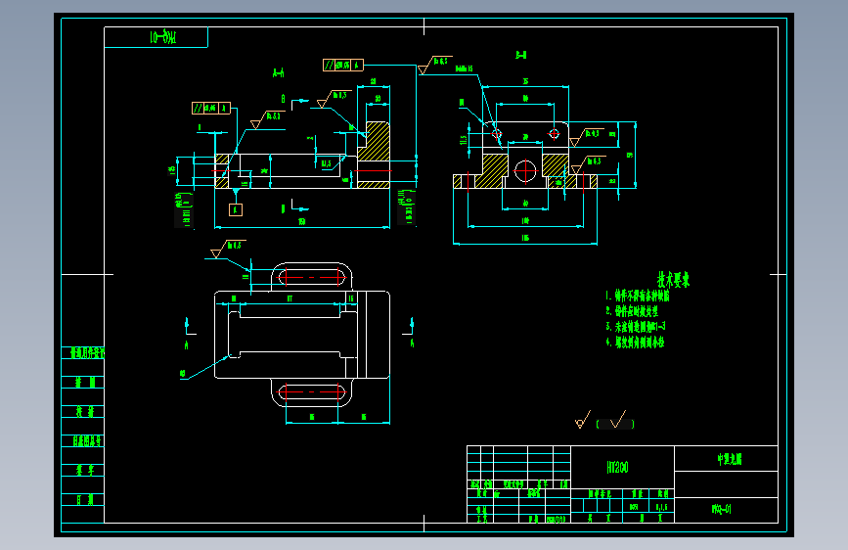The height and width of the screenshot is (550, 848).
Task: Select the upper slot in the top view
Action: [311, 277]
